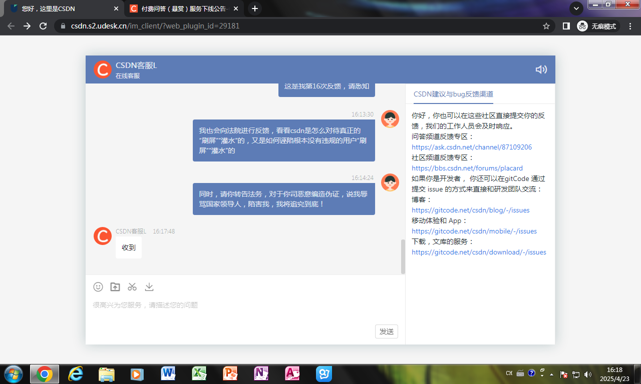
Task: Go back in Chrome
Action: [x=11, y=26]
